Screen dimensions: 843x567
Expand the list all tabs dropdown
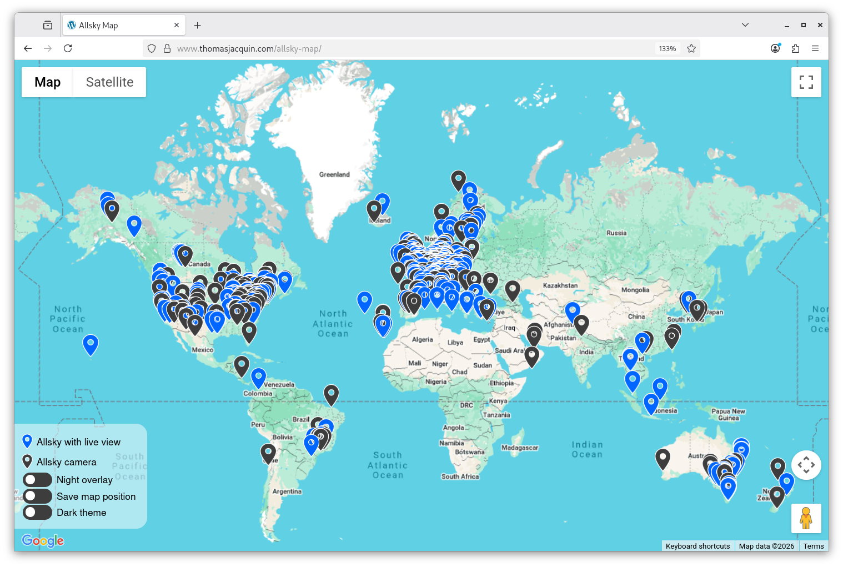(x=745, y=25)
